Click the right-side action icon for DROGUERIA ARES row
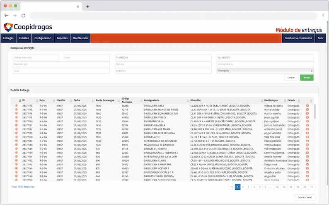 pos(307,106)
